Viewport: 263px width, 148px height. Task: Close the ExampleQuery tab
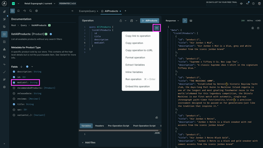pyautogui.click(x=98, y=11)
